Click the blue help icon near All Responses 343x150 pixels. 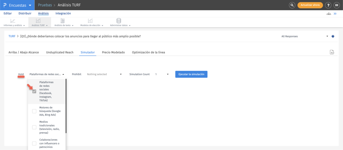tap(333, 37)
